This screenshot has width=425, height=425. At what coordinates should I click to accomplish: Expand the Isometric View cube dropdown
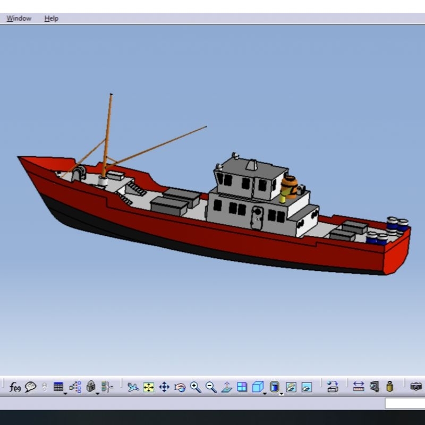265,394
